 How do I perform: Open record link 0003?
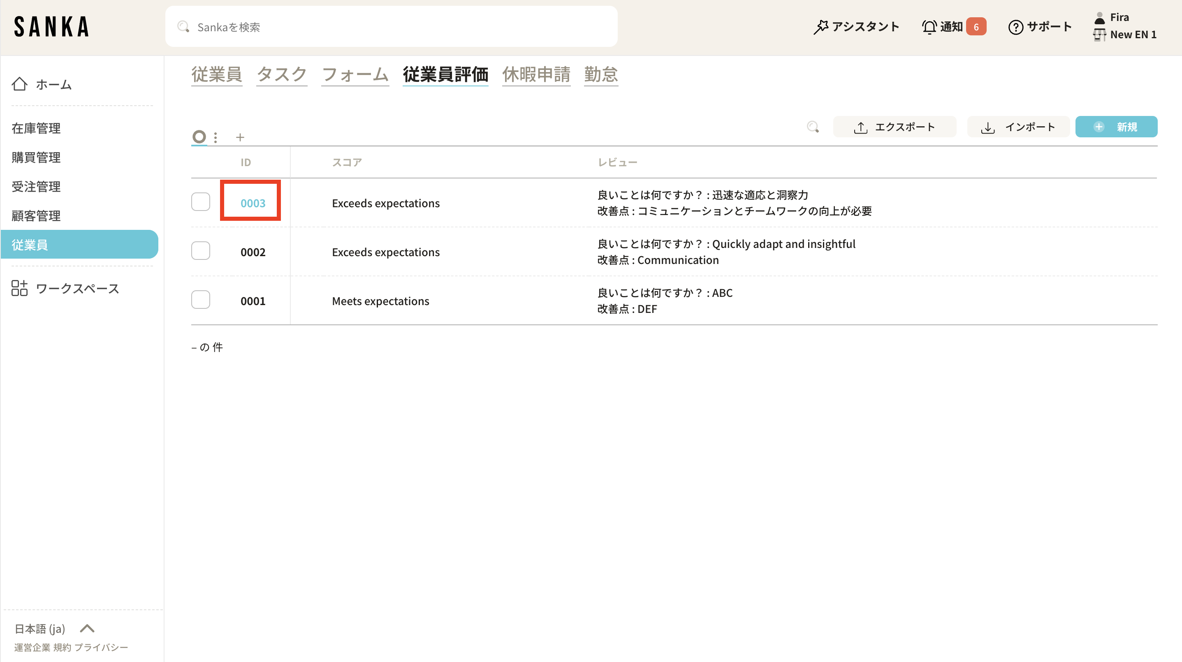coord(253,203)
